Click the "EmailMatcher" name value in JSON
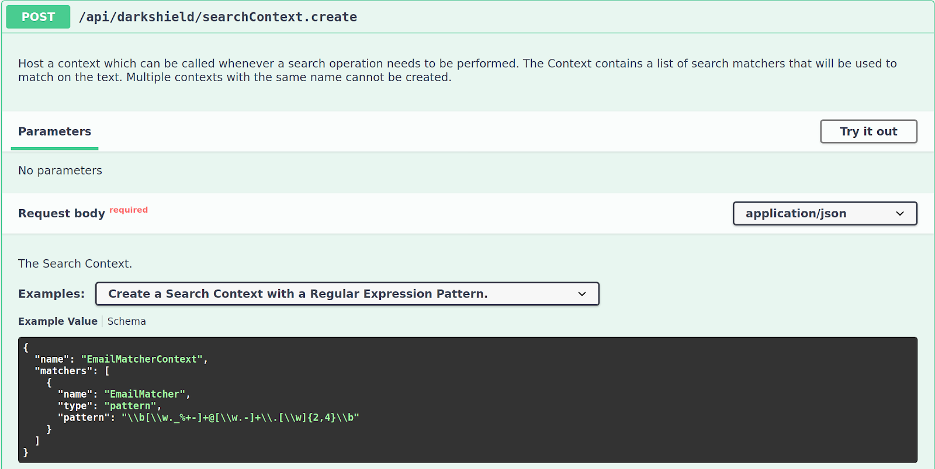935x469 pixels. 145,394
